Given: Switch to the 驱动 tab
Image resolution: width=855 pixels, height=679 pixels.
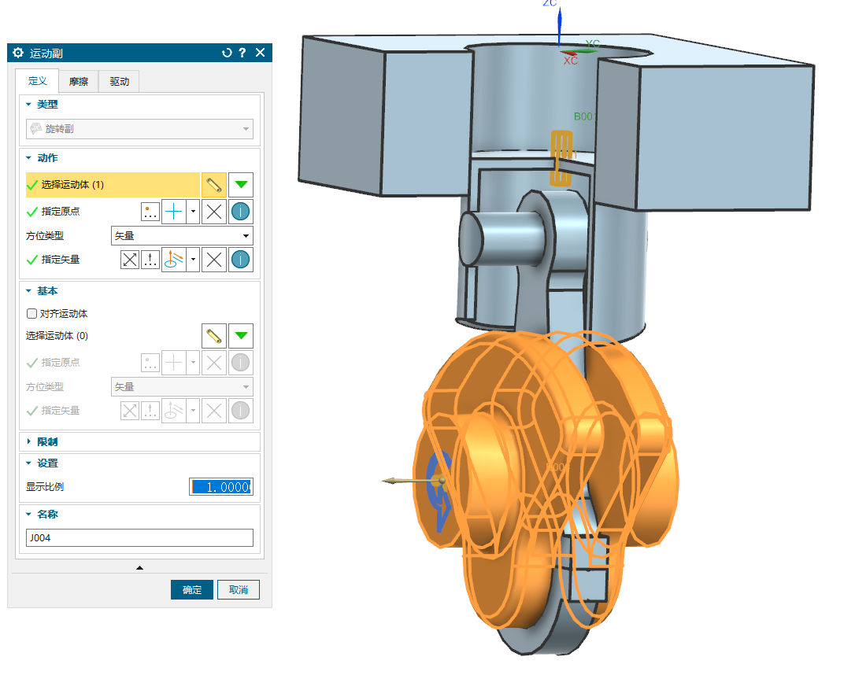Looking at the screenshot, I should click(119, 81).
